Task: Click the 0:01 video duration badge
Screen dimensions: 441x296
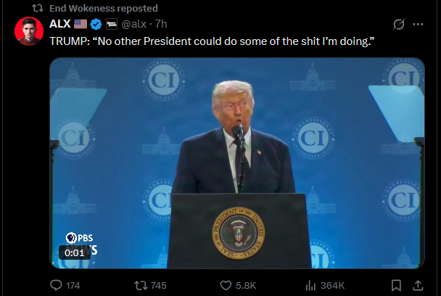Action: (x=75, y=252)
